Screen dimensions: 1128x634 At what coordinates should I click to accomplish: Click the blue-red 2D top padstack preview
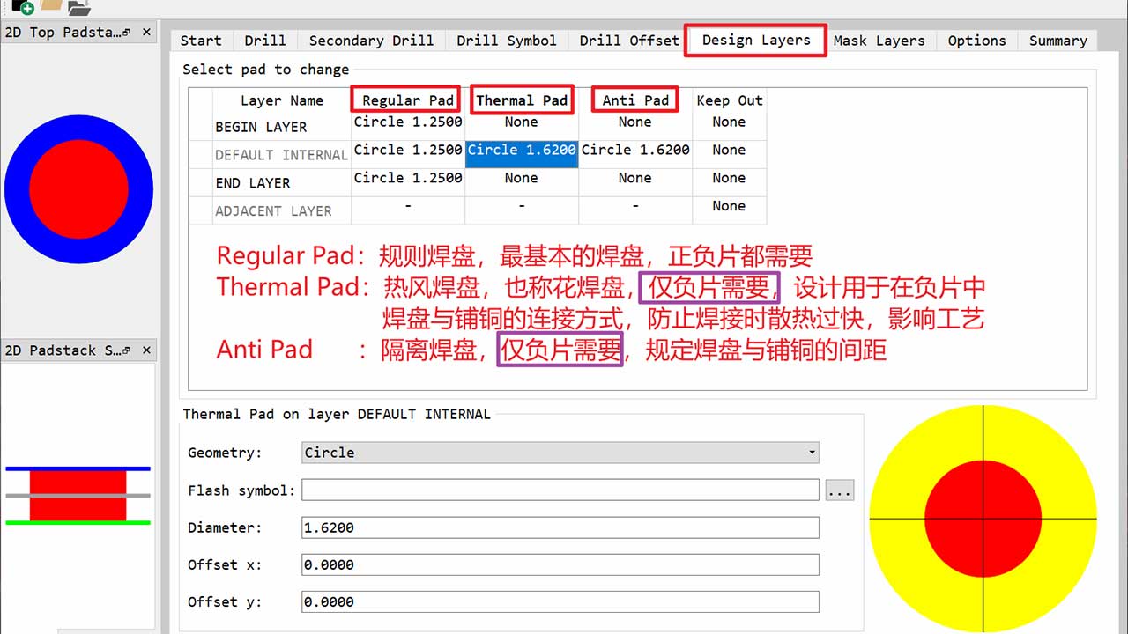pyautogui.click(x=78, y=189)
